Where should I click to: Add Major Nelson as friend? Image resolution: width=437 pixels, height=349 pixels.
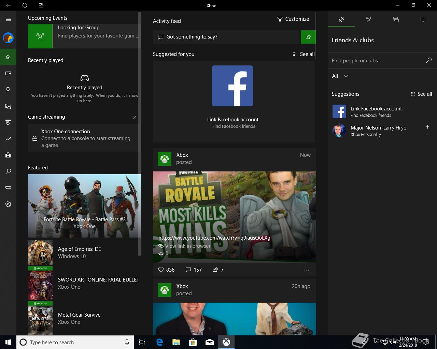click(x=427, y=127)
